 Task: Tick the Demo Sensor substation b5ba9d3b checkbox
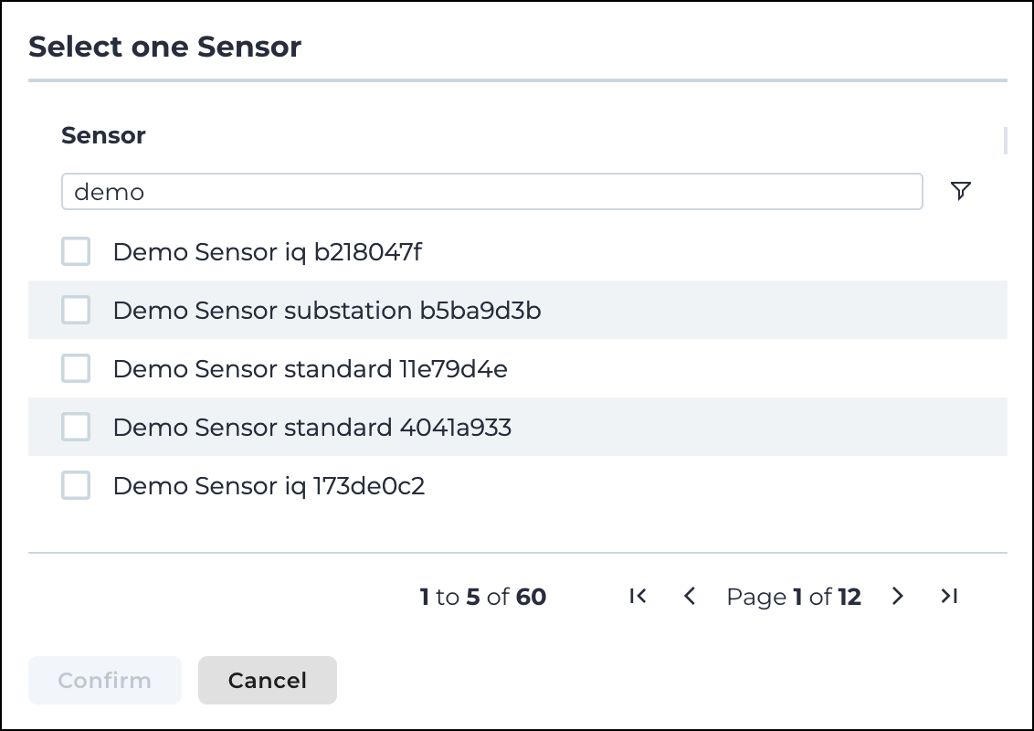point(76,310)
